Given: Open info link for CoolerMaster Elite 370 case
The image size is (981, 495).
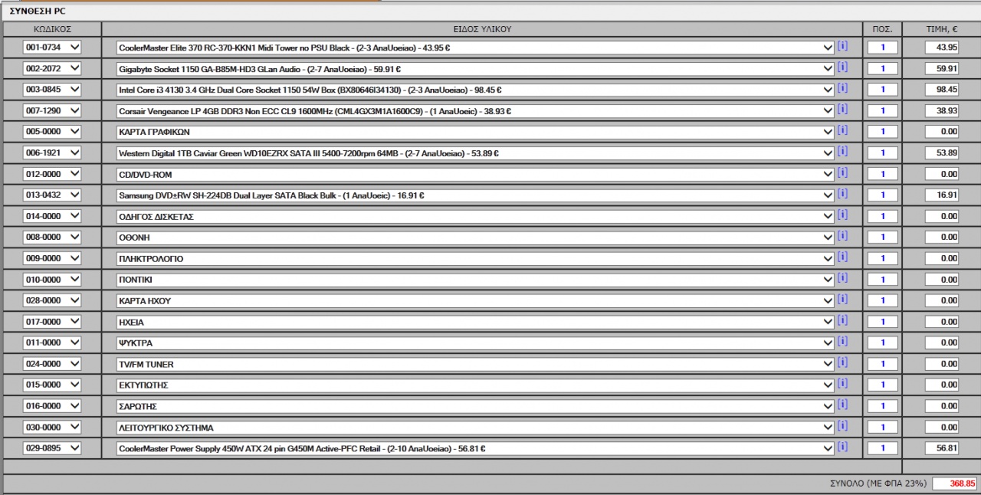Looking at the screenshot, I should click(x=842, y=46).
